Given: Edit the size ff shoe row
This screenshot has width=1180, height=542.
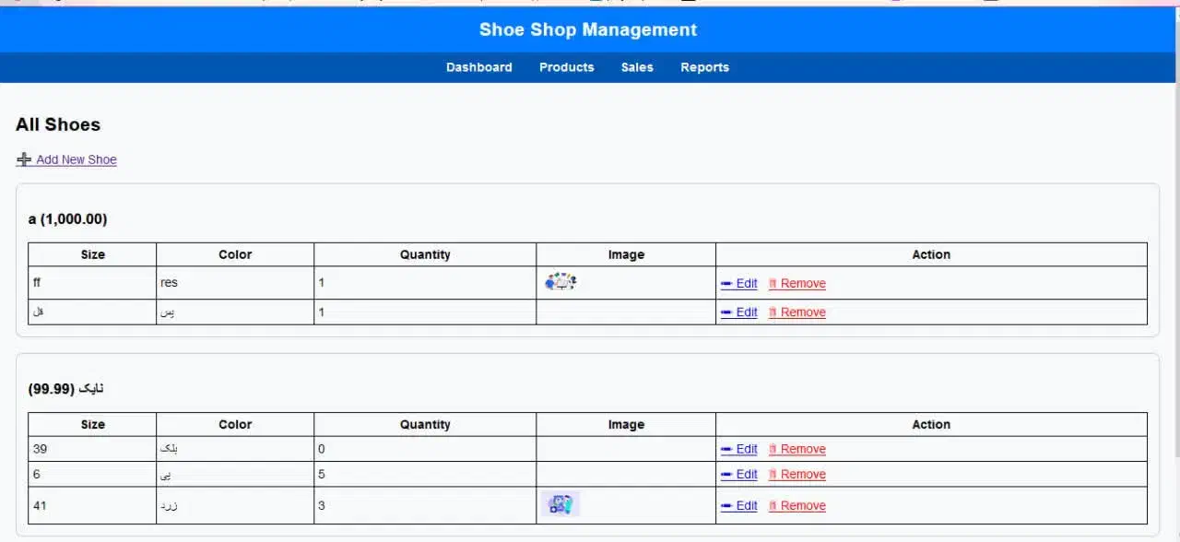Looking at the screenshot, I should 738,283.
